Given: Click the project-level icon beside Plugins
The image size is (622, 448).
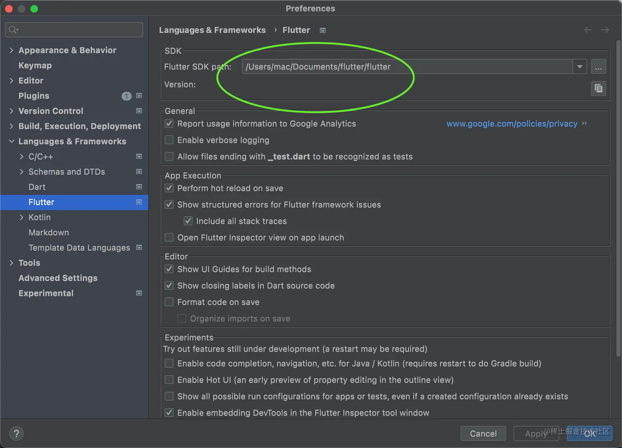Looking at the screenshot, I should pos(139,96).
